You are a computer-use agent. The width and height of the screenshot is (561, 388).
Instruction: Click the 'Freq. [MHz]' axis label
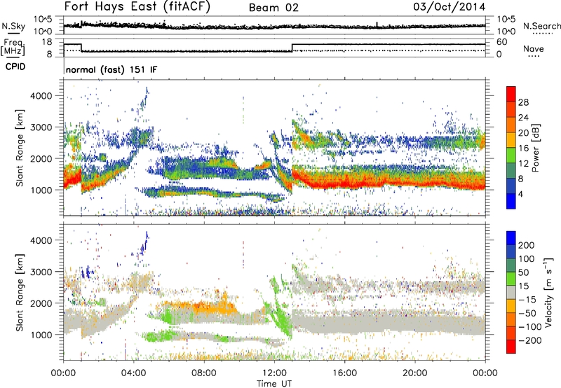click(13, 48)
